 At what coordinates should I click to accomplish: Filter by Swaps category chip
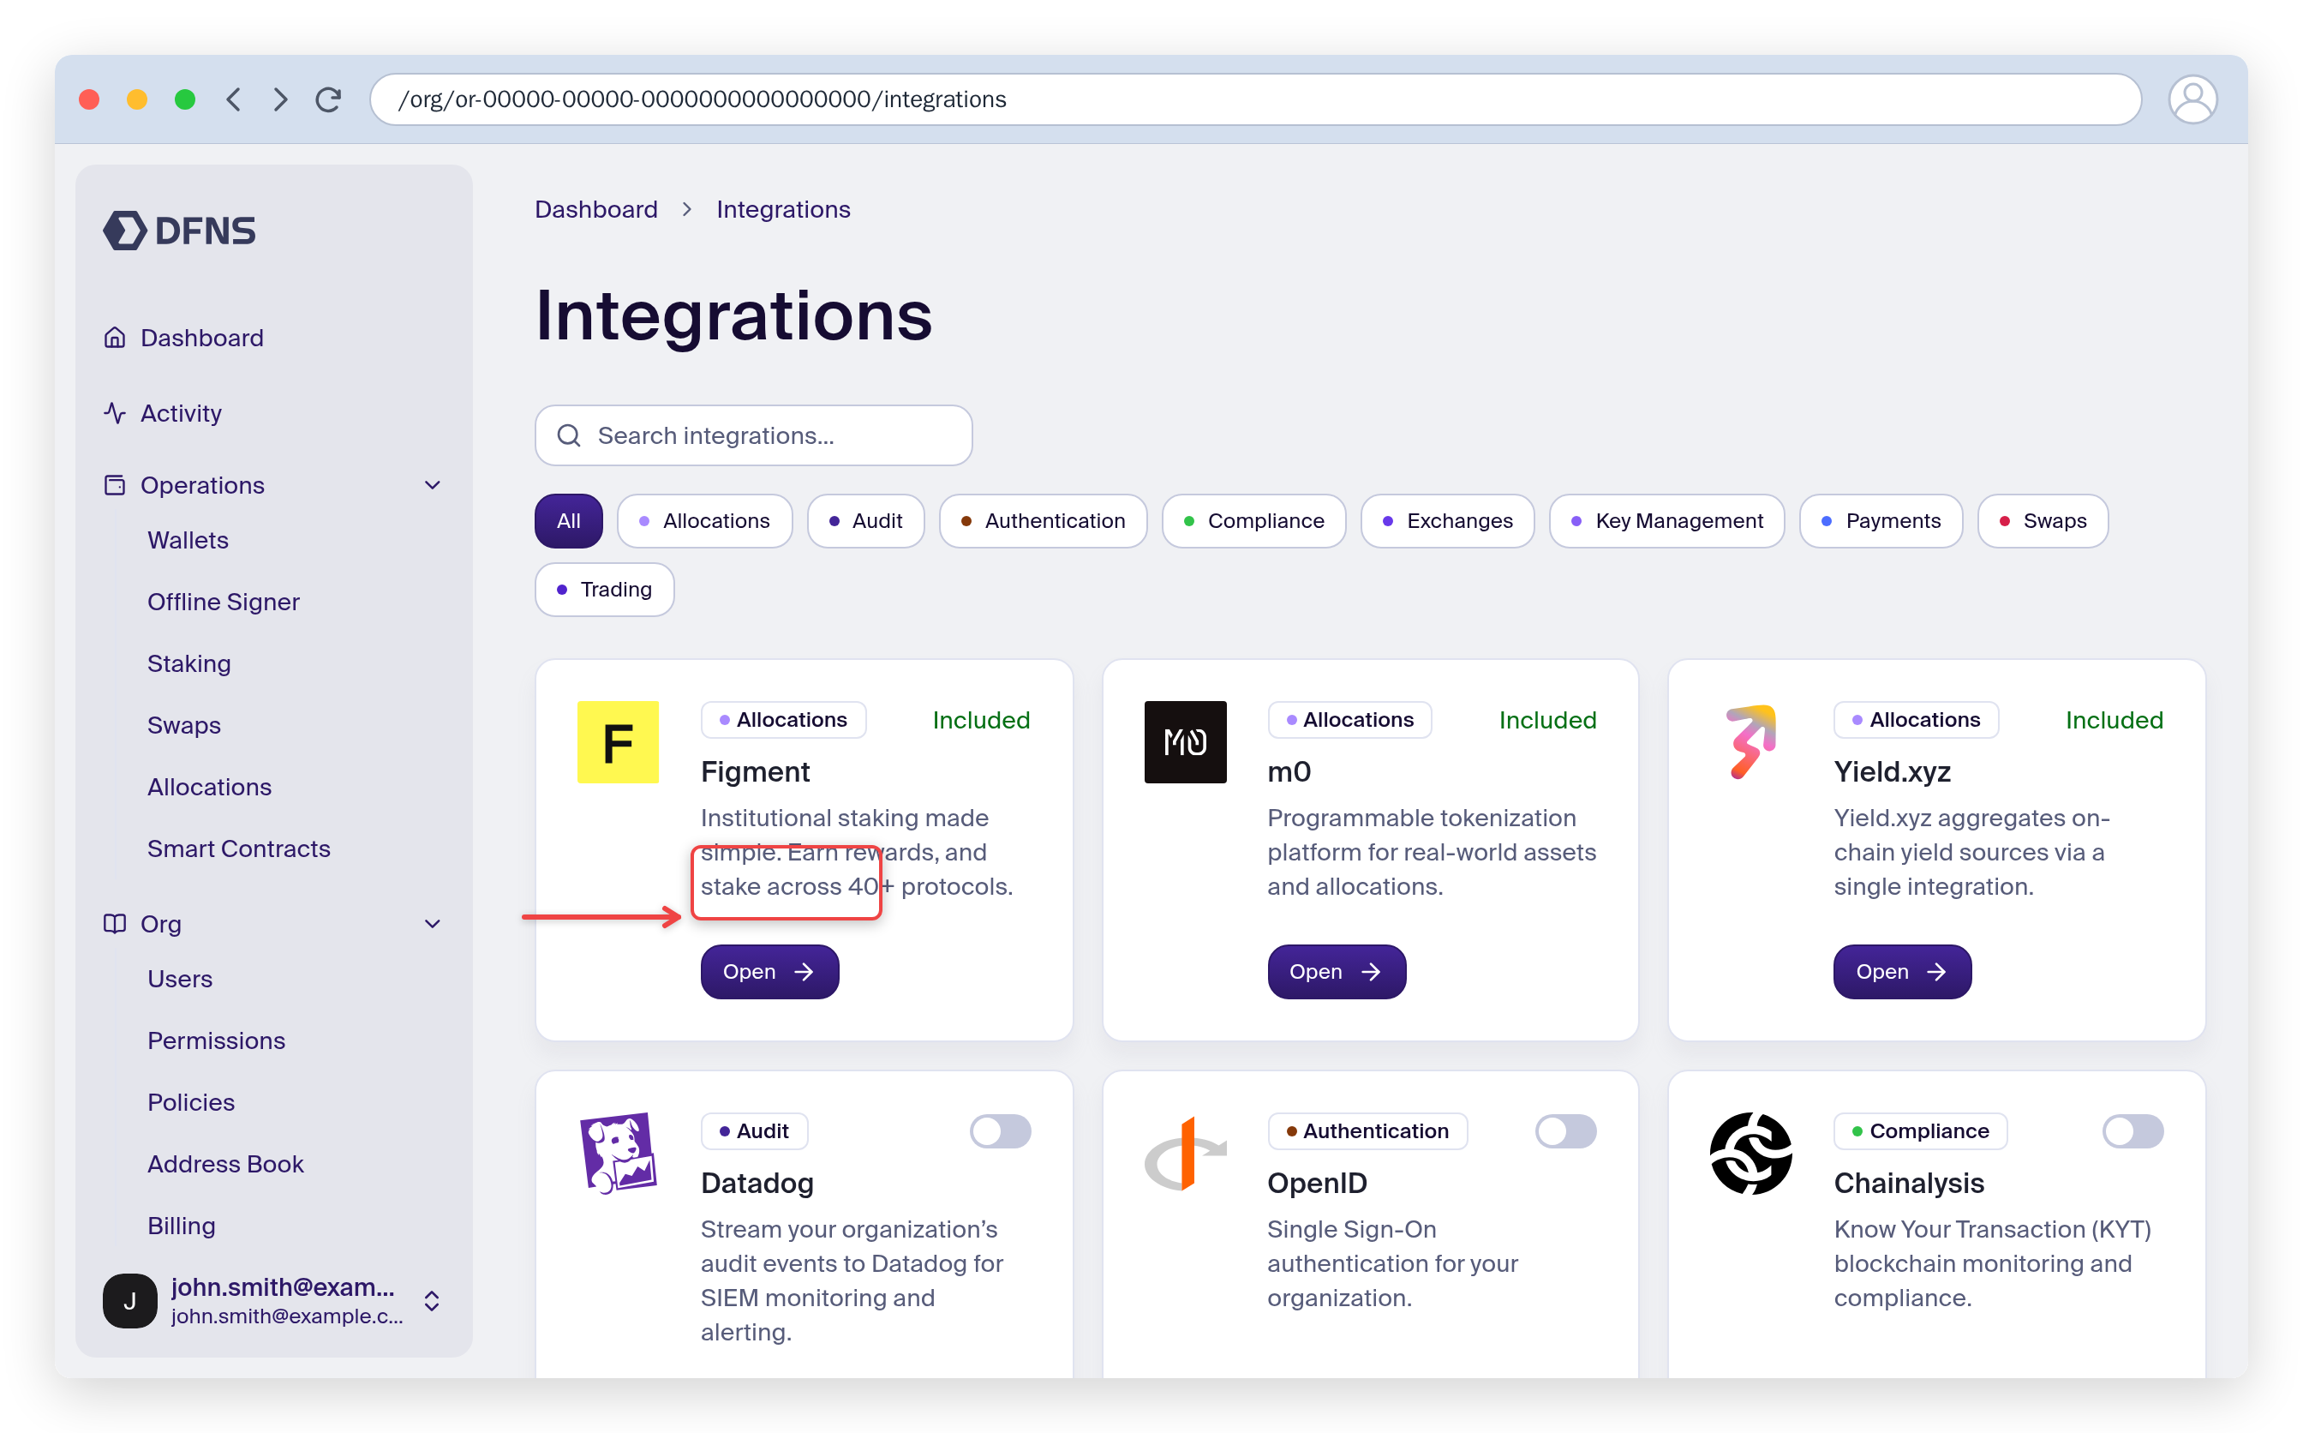point(2043,520)
